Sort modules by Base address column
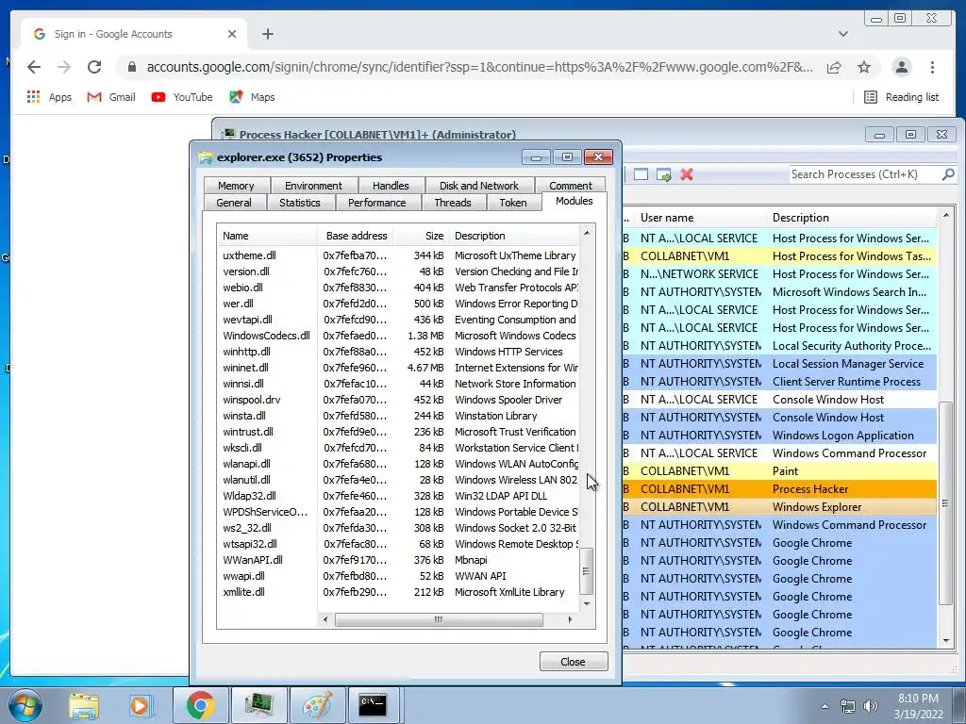The image size is (966, 724). point(356,235)
